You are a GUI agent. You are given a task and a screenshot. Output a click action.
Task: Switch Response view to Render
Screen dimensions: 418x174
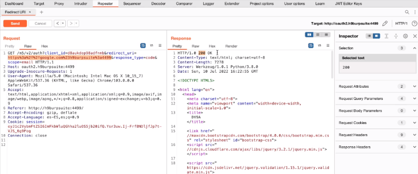pos(231,46)
